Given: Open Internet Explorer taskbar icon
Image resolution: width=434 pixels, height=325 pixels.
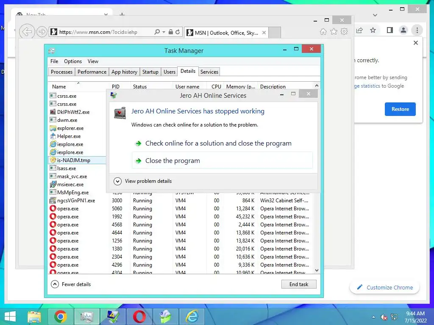Looking at the screenshot, I should coord(192,317).
